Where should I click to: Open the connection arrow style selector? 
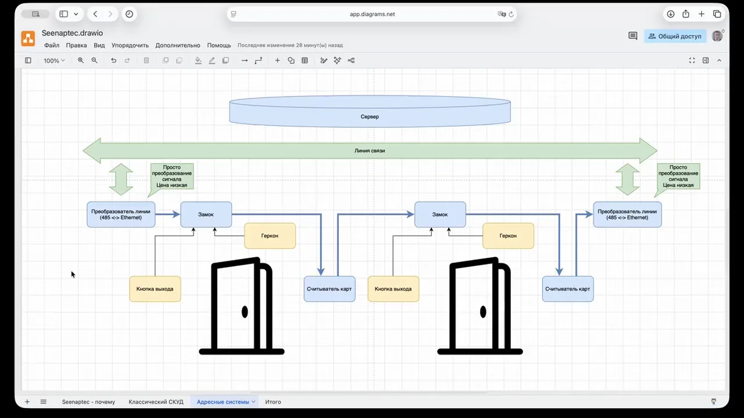pyautogui.click(x=244, y=60)
